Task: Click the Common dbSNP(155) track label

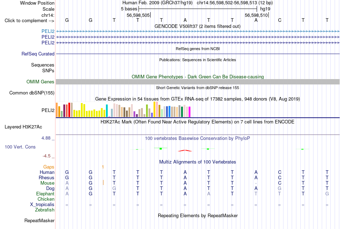Action: (x=32, y=93)
